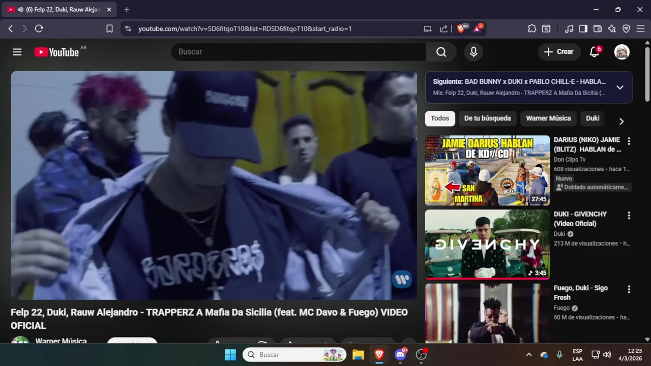Go back with browser back arrow
The height and width of the screenshot is (366, 651).
click(x=10, y=29)
